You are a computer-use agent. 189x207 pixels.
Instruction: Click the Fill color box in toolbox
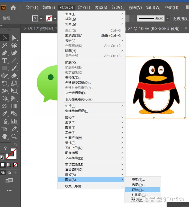(x=5, y=148)
